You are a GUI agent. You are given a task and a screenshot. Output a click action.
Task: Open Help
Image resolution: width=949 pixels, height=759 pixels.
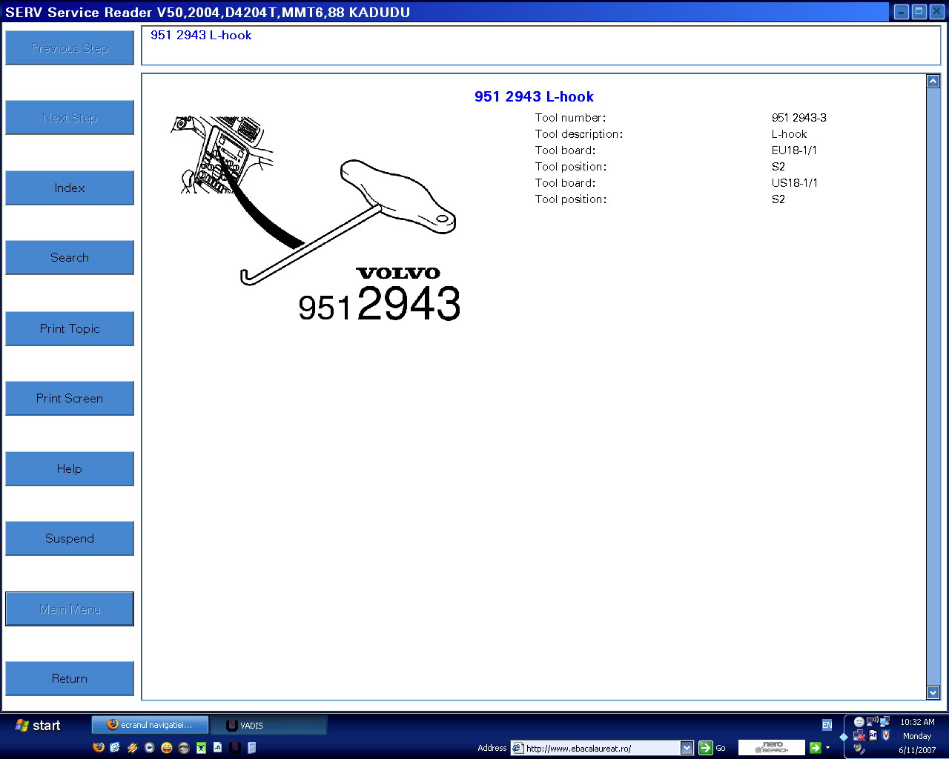(x=70, y=468)
